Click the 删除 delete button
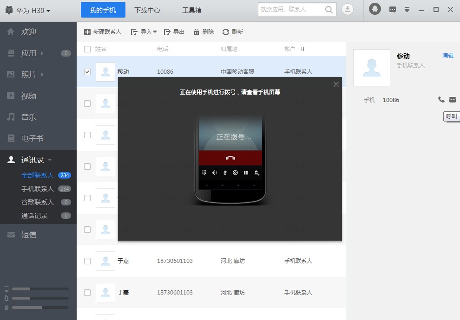The width and height of the screenshot is (460, 320). pos(204,32)
